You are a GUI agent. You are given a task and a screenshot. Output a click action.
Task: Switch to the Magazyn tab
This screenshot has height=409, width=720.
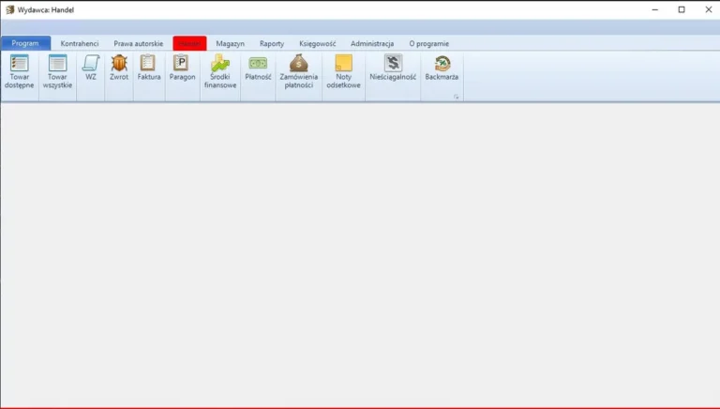(230, 44)
